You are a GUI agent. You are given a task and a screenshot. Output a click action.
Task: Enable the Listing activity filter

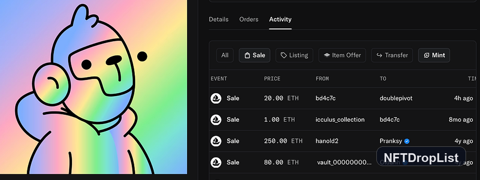(294, 55)
